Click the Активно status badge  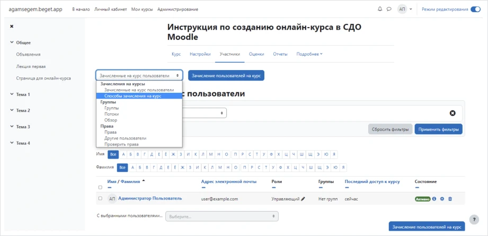(x=423, y=199)
